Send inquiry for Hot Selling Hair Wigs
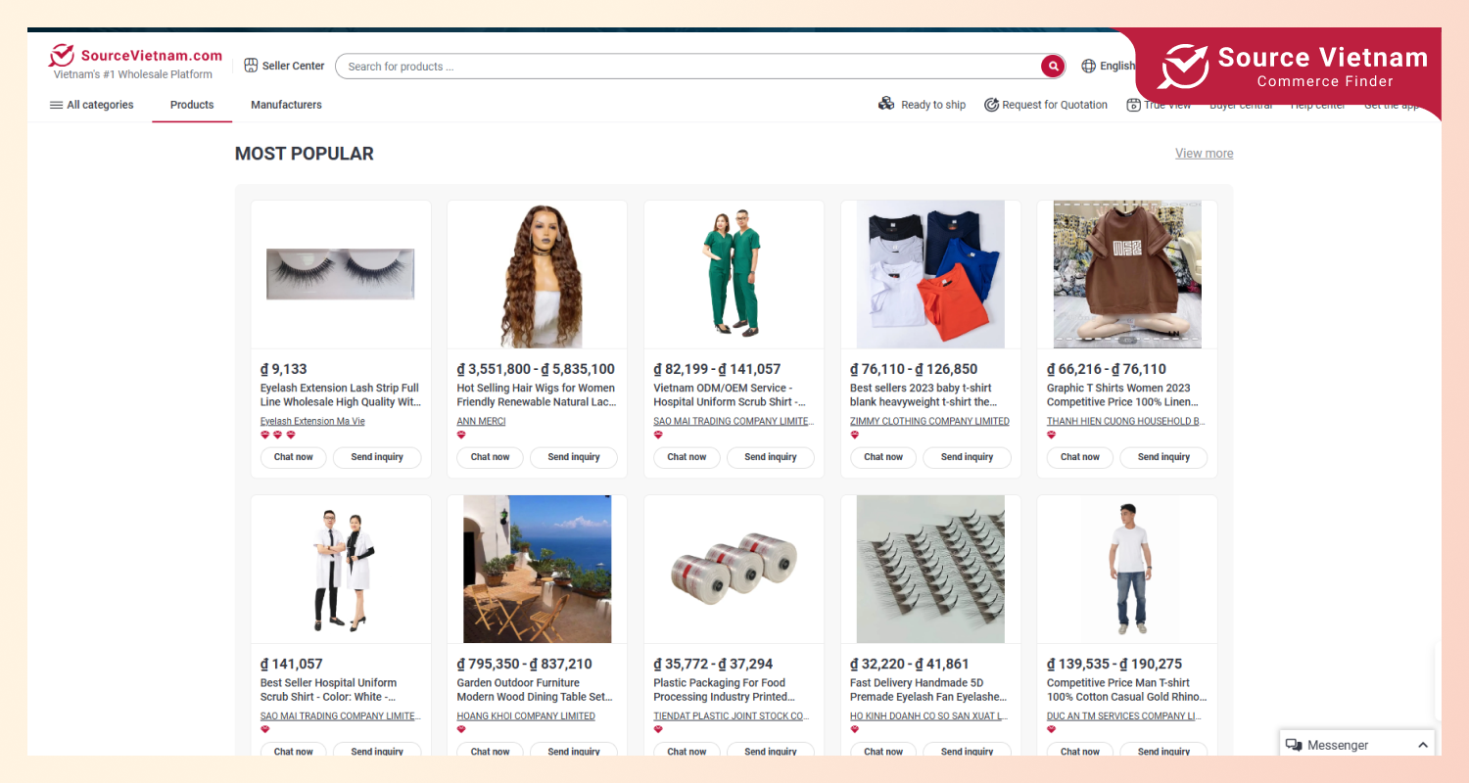The width and height of the screenshot is (1469, 783). click(574, 457)
